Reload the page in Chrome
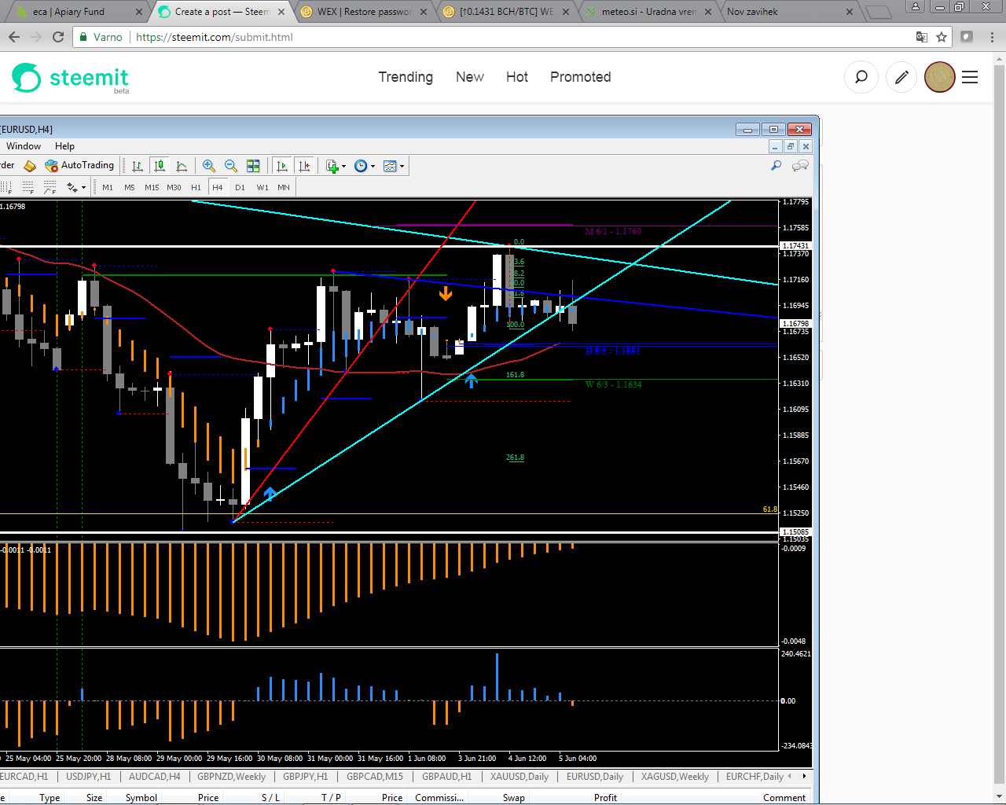 point(58,37)
